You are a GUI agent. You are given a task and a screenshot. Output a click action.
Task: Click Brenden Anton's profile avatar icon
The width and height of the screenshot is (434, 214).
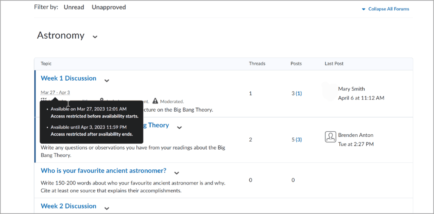[x=330, y=137]
